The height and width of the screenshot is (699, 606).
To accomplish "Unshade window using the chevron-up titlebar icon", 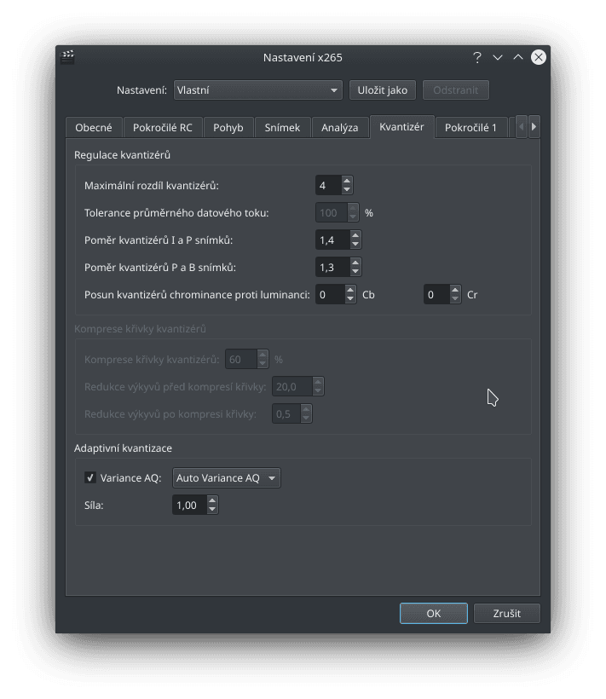I will pos(518,57).
